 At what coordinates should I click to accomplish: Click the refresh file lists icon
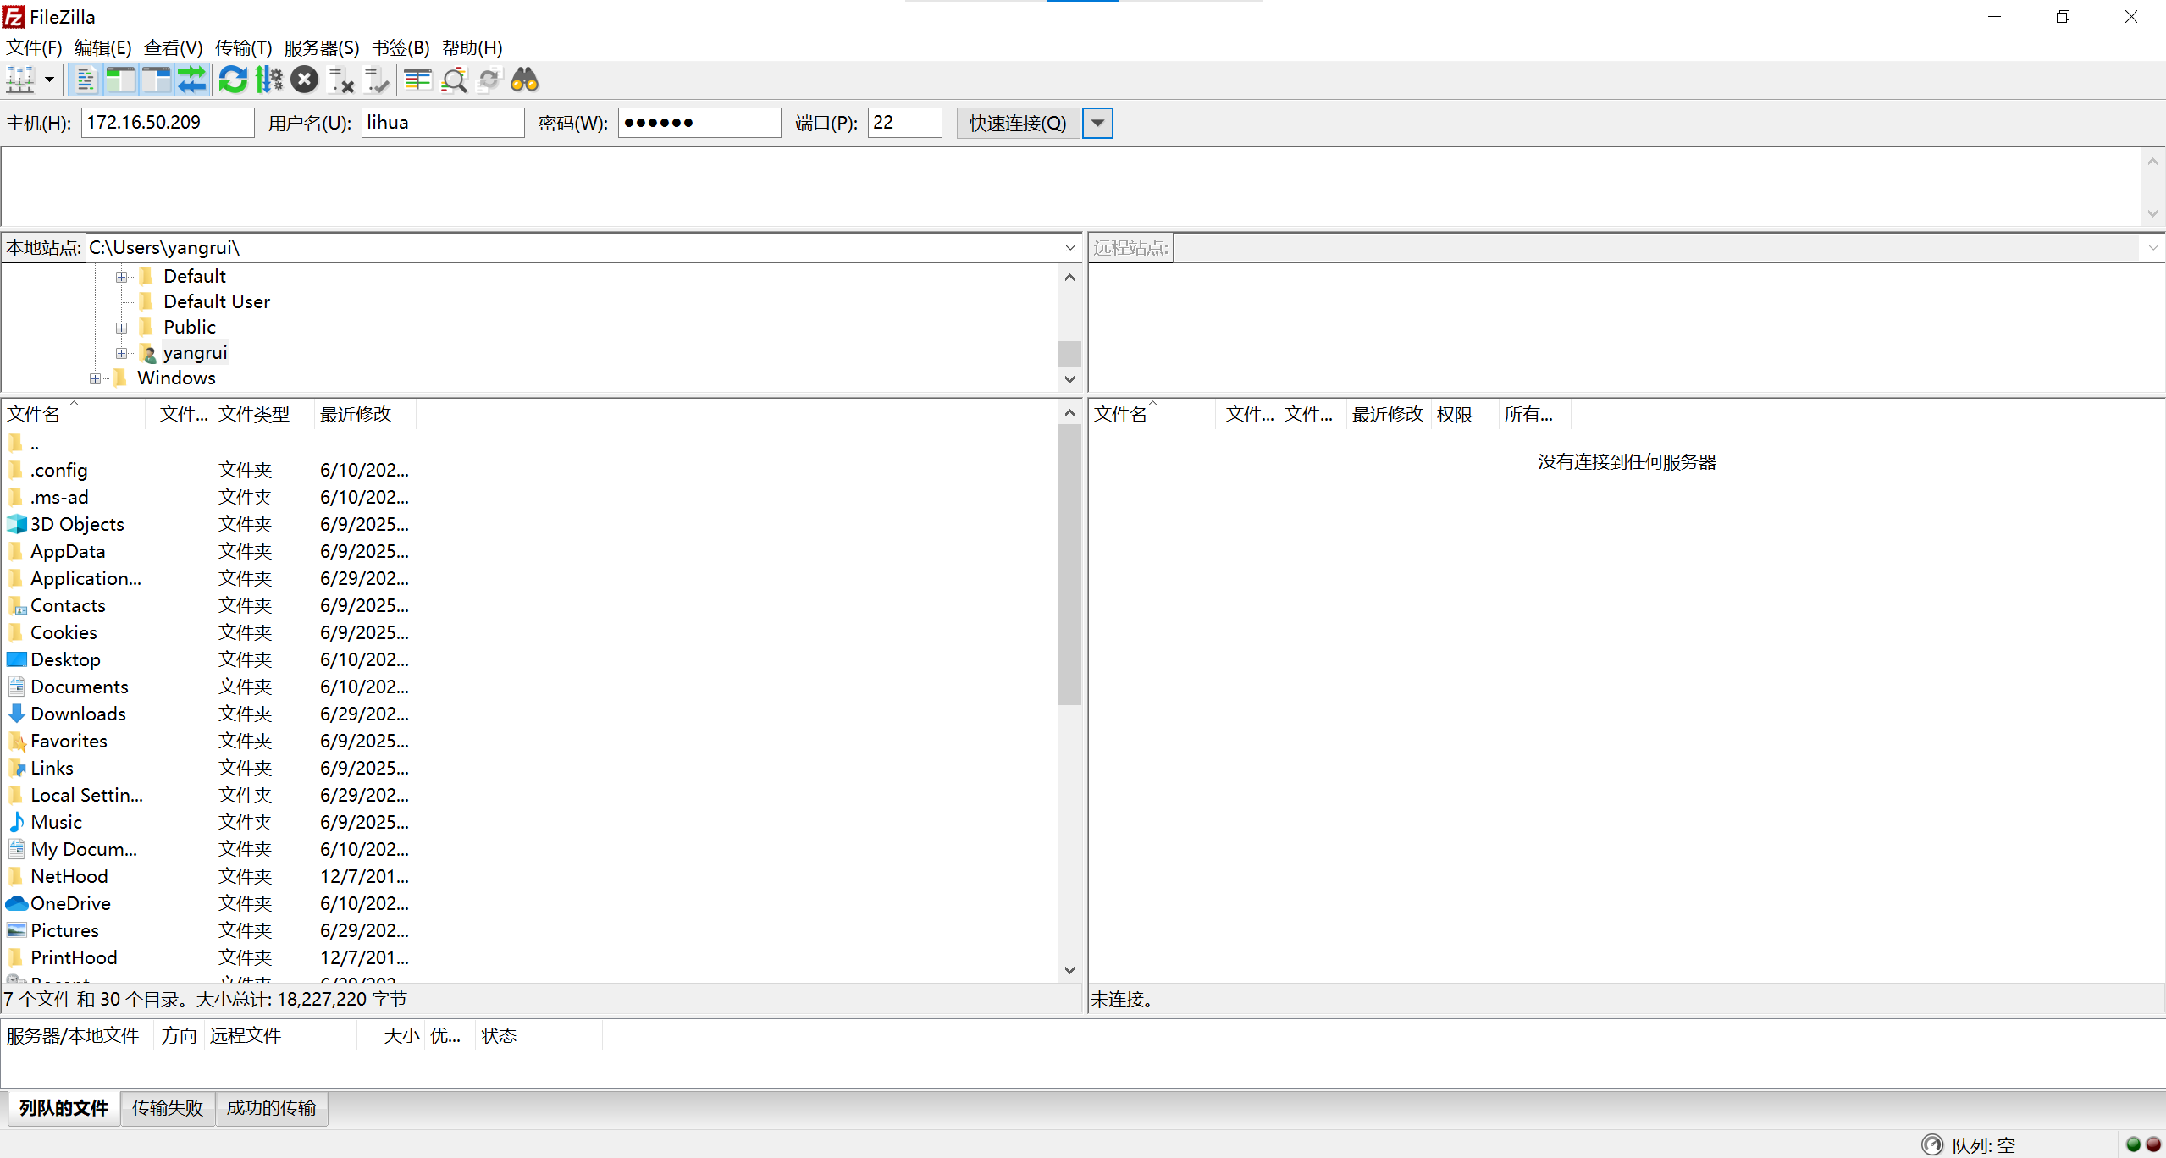(x=233, y=80)
